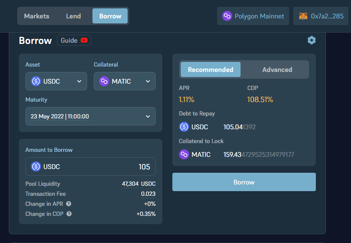Click the Debt to Repay label

[x=197, y=114]
